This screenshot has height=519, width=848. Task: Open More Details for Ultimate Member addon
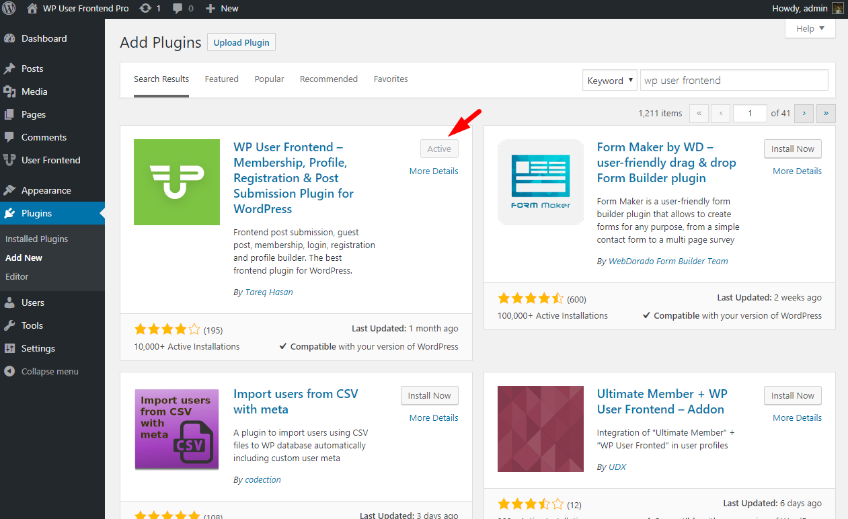(x=797, y=417)
